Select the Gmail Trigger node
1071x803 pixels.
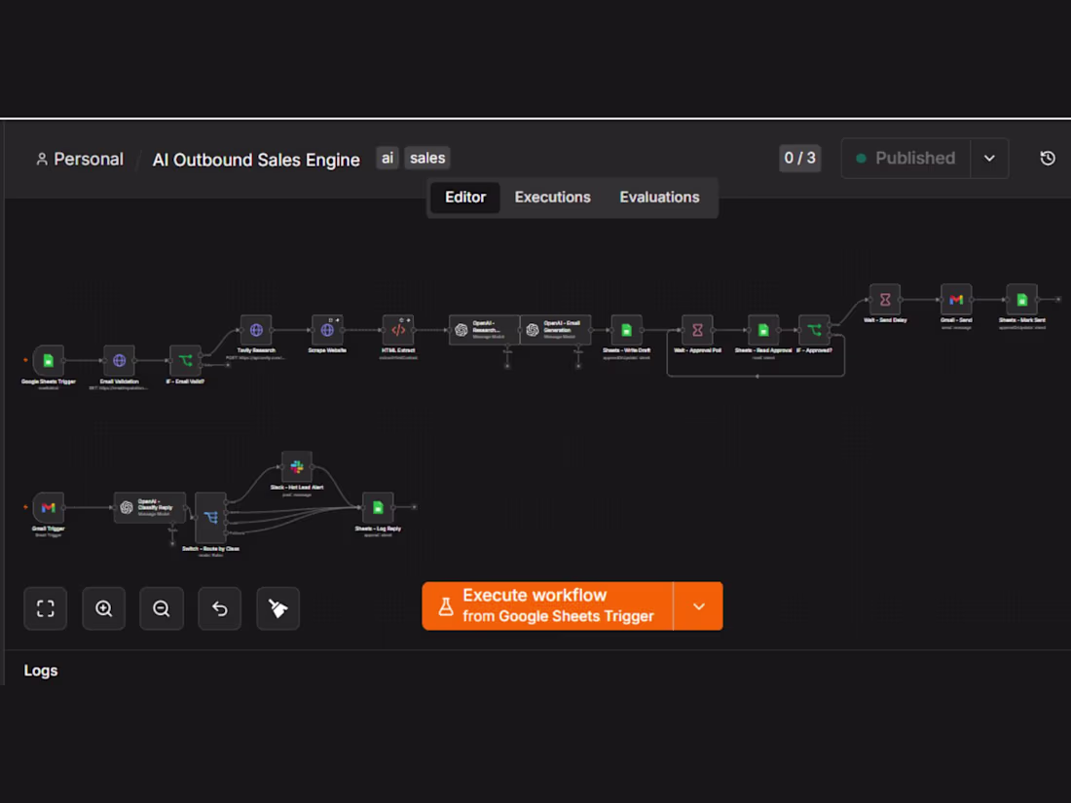[48, 507]
